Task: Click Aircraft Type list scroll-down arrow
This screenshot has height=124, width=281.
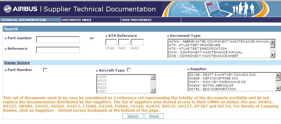Action: (x=153, y=90)
